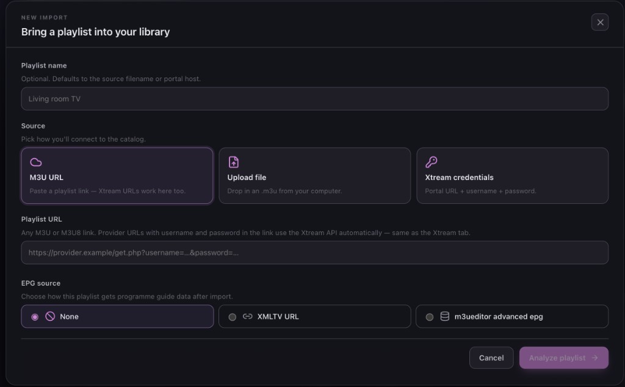Select the None EPG radio button
Viewport: 625px width, 387px height.
click(35, 317)
